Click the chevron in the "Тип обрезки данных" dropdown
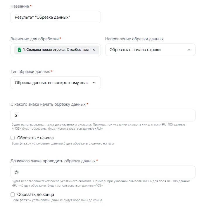 click(x=94, y=83)
